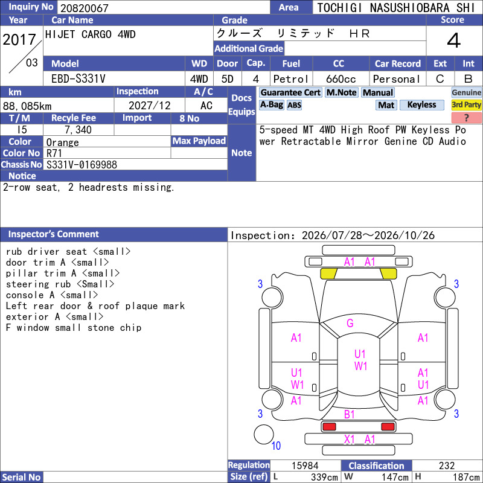Viewport: 483px width, 483px height.
Task: Click the A/C value AC
Action: click(x=206, y=106)
